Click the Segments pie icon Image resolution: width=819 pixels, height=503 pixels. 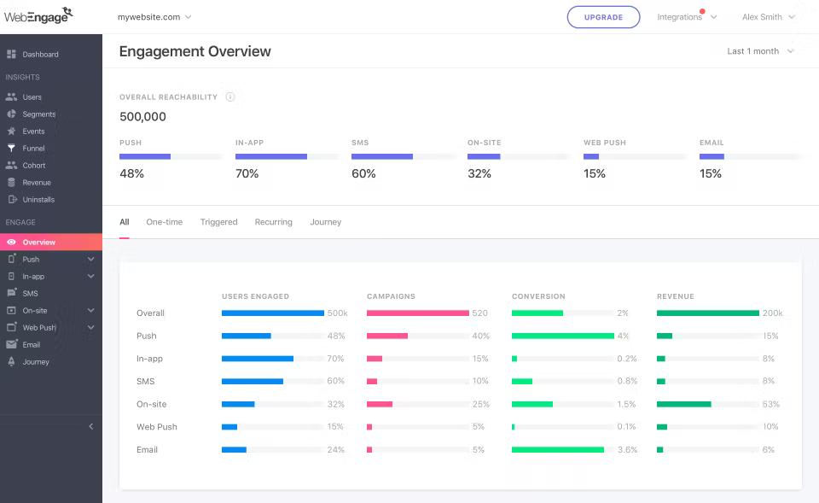pos(11,114)
